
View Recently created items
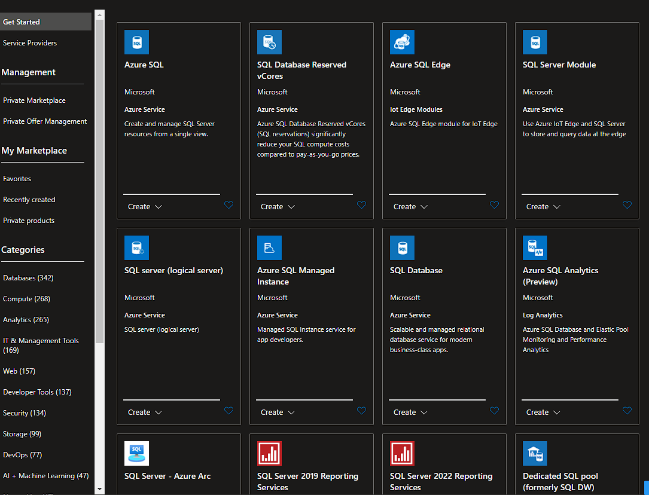pos(29,200)
